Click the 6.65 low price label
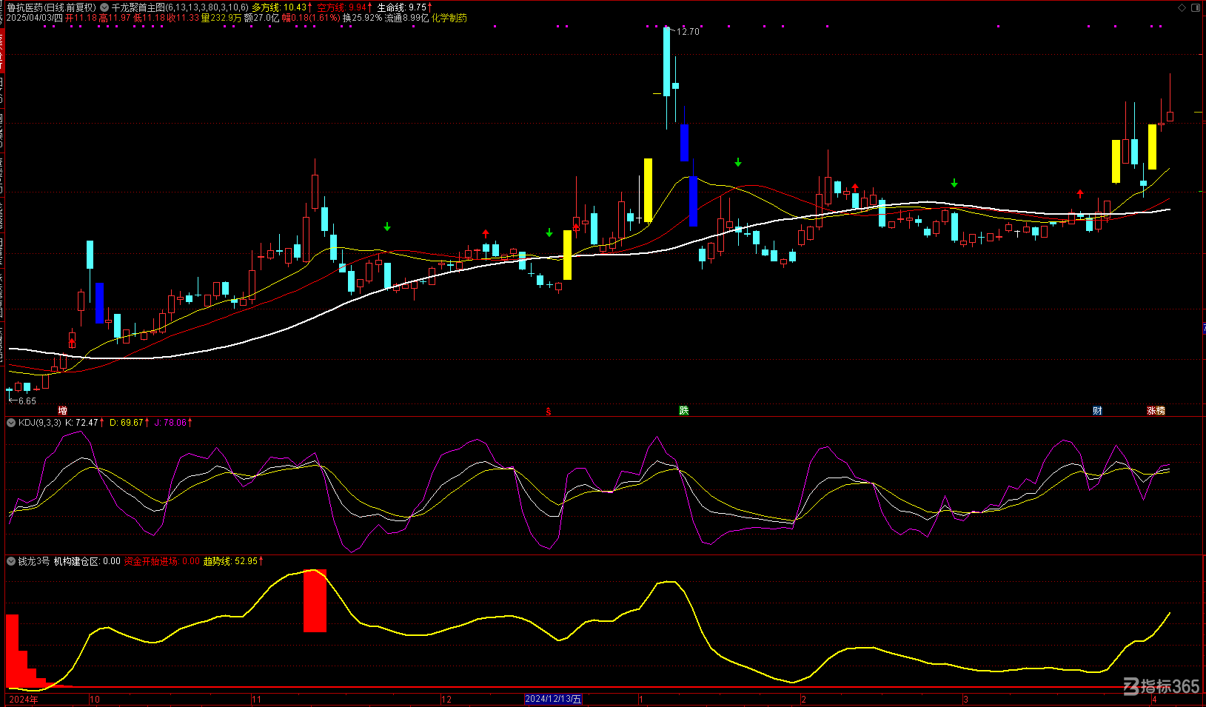Image resolution: width=1206 pixels, height=707 pixels. coord(27,401)
